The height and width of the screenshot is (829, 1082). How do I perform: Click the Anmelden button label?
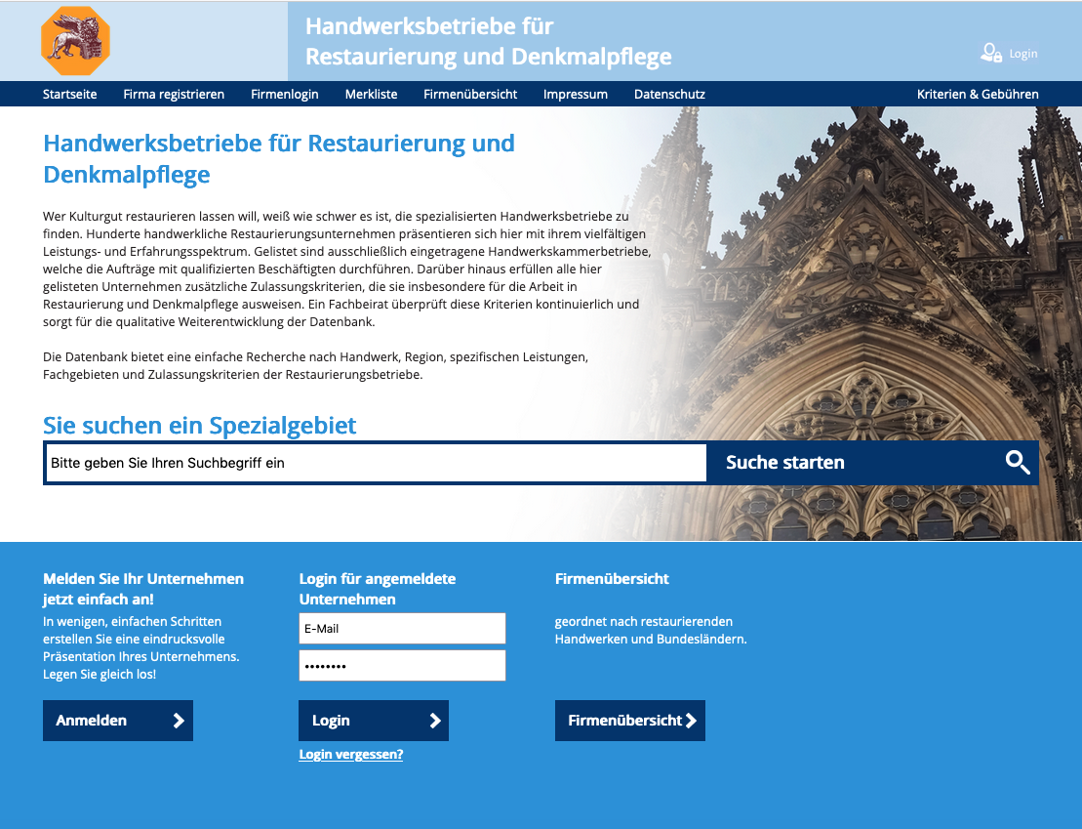[x=91, y=721]
